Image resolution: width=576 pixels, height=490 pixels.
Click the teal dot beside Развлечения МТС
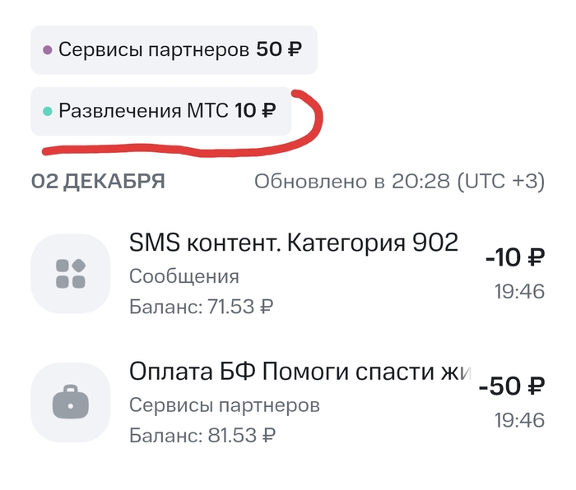[47, 111]
